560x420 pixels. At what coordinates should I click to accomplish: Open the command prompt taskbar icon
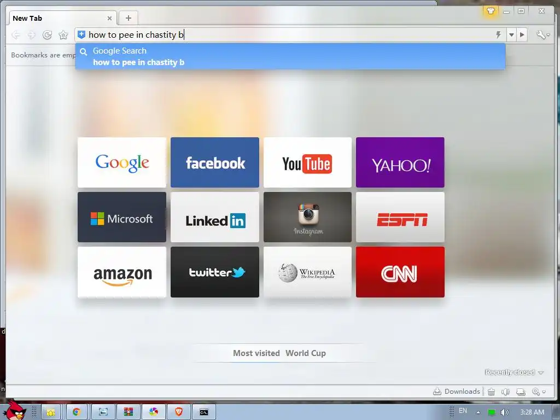coord(204,412)
